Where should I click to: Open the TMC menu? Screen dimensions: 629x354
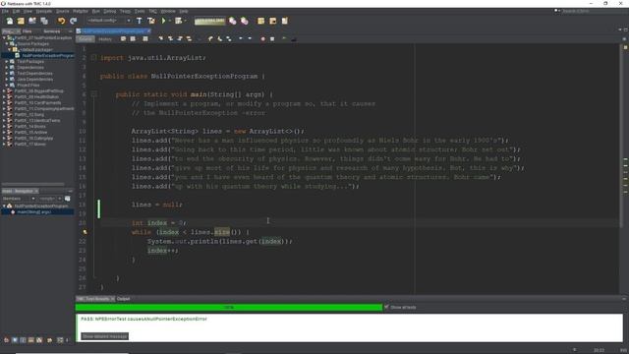[x=153, y=11]
